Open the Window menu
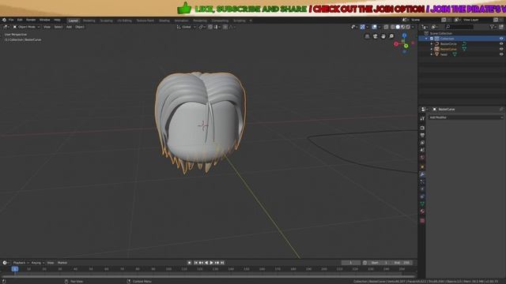Screen dimensions: 506x284 tap(44, 20)
